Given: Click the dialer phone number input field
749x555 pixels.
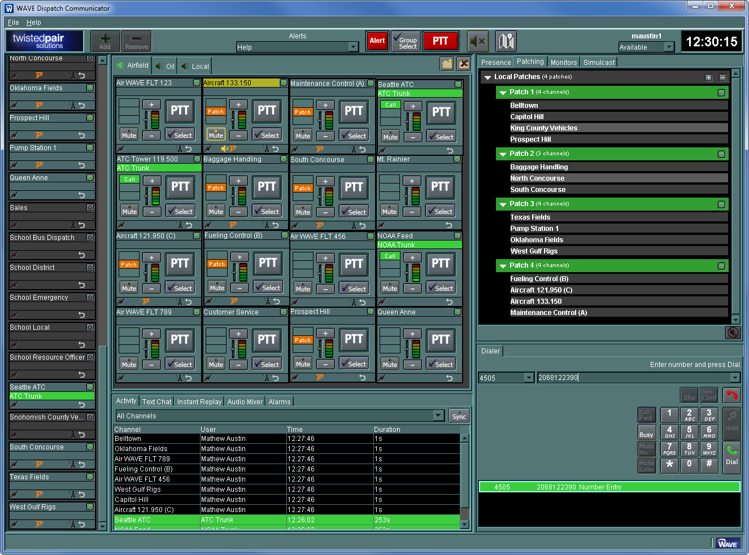Looking at the screenshot, I should [x=633, y=378].
